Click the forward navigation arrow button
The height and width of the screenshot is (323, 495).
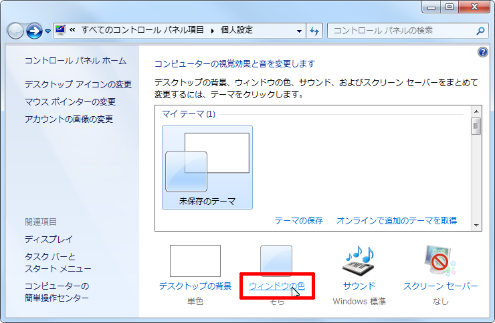[x=34, y=31]
